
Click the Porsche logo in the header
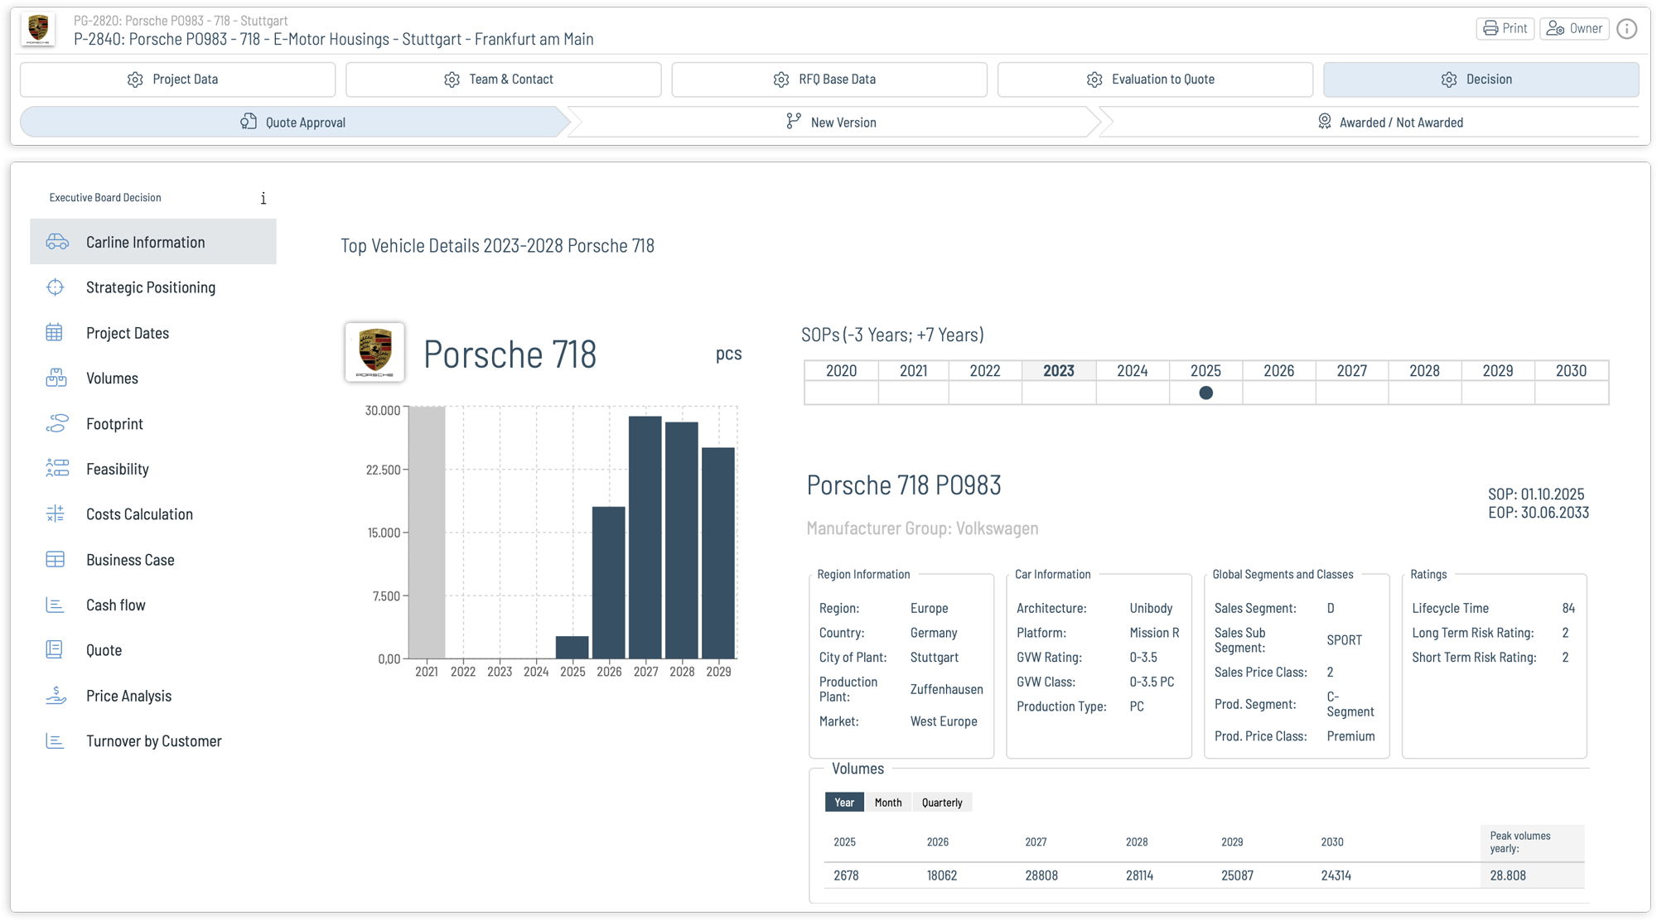click(x=38, y=29)
